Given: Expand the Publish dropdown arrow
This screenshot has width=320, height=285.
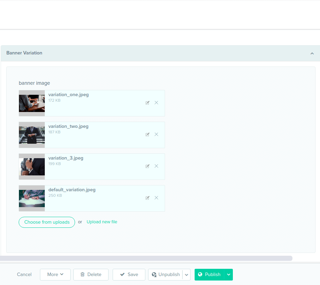Looking at the screenshot, I should click(228, 274).
